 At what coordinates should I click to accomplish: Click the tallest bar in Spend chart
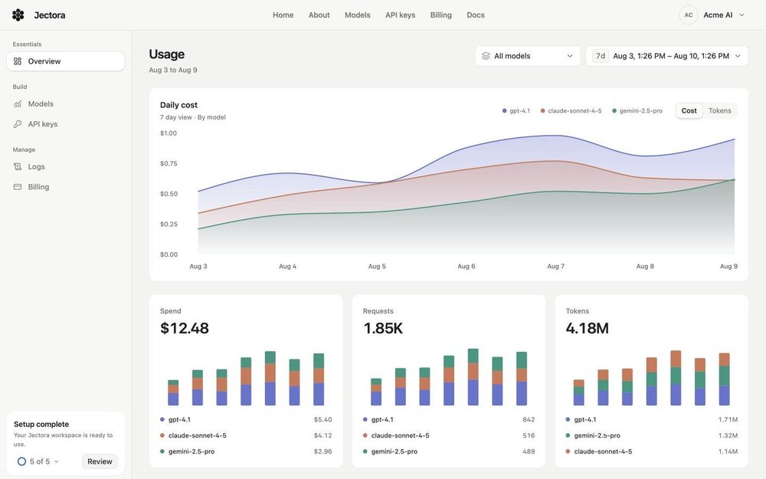(x=270, y=379)
